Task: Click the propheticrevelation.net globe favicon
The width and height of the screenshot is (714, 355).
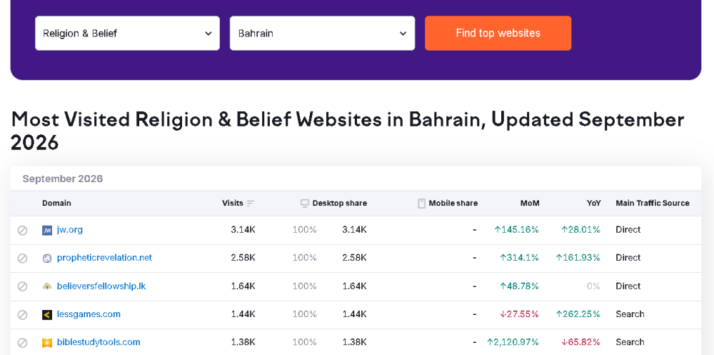Action: (47, 259)
